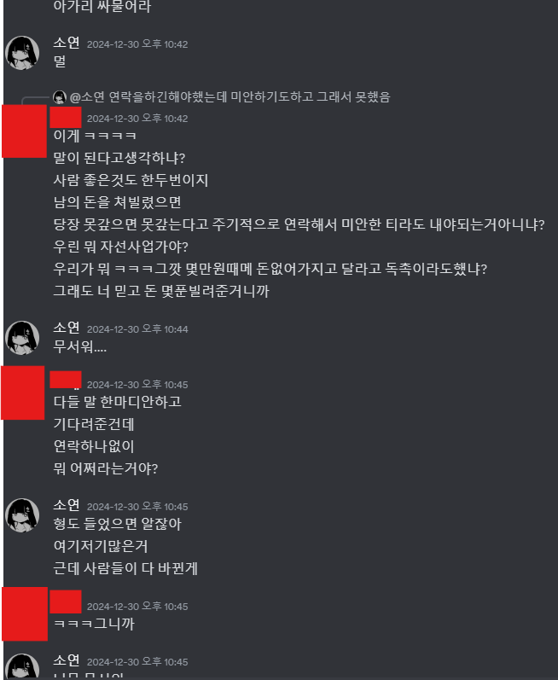The width and height of the screenshot is (558, 680).
Task: Click the redacted username above 다들 말 한마디안하고
Action: (66, 380)
